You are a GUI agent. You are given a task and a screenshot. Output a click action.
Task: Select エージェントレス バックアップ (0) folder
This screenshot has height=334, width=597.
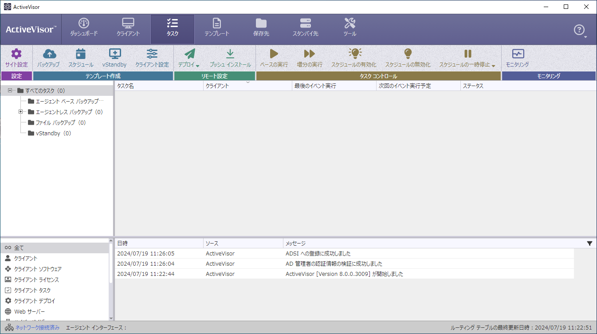point(65,112)
